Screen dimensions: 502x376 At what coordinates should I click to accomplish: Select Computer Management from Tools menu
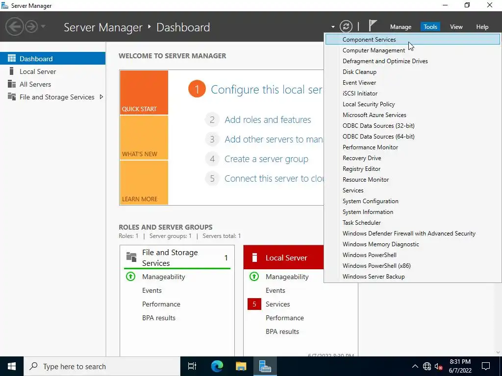(412, 50)
